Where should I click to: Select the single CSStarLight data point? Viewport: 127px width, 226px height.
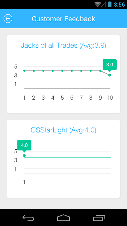(24, 155)
